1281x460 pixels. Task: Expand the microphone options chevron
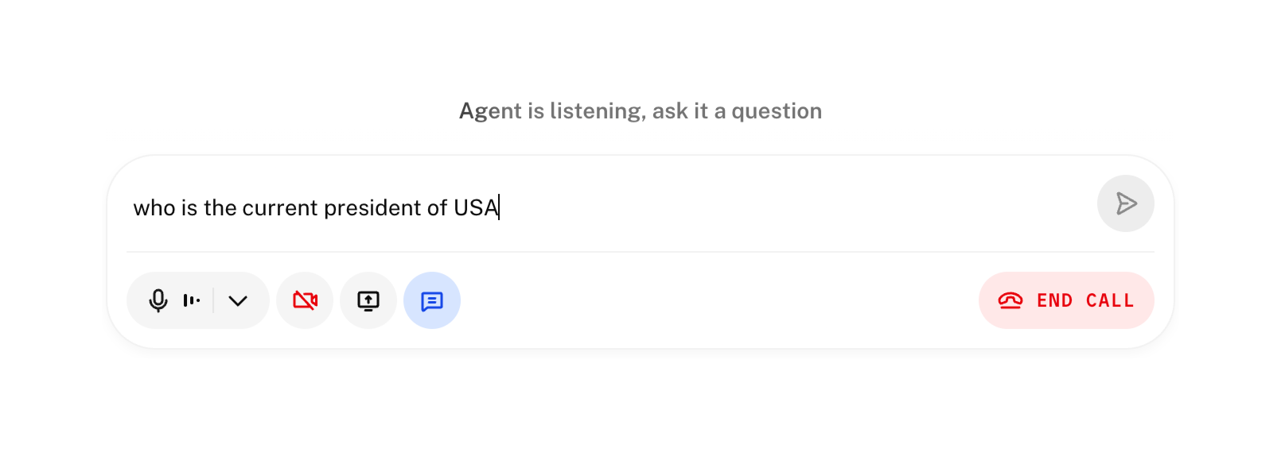238,300
